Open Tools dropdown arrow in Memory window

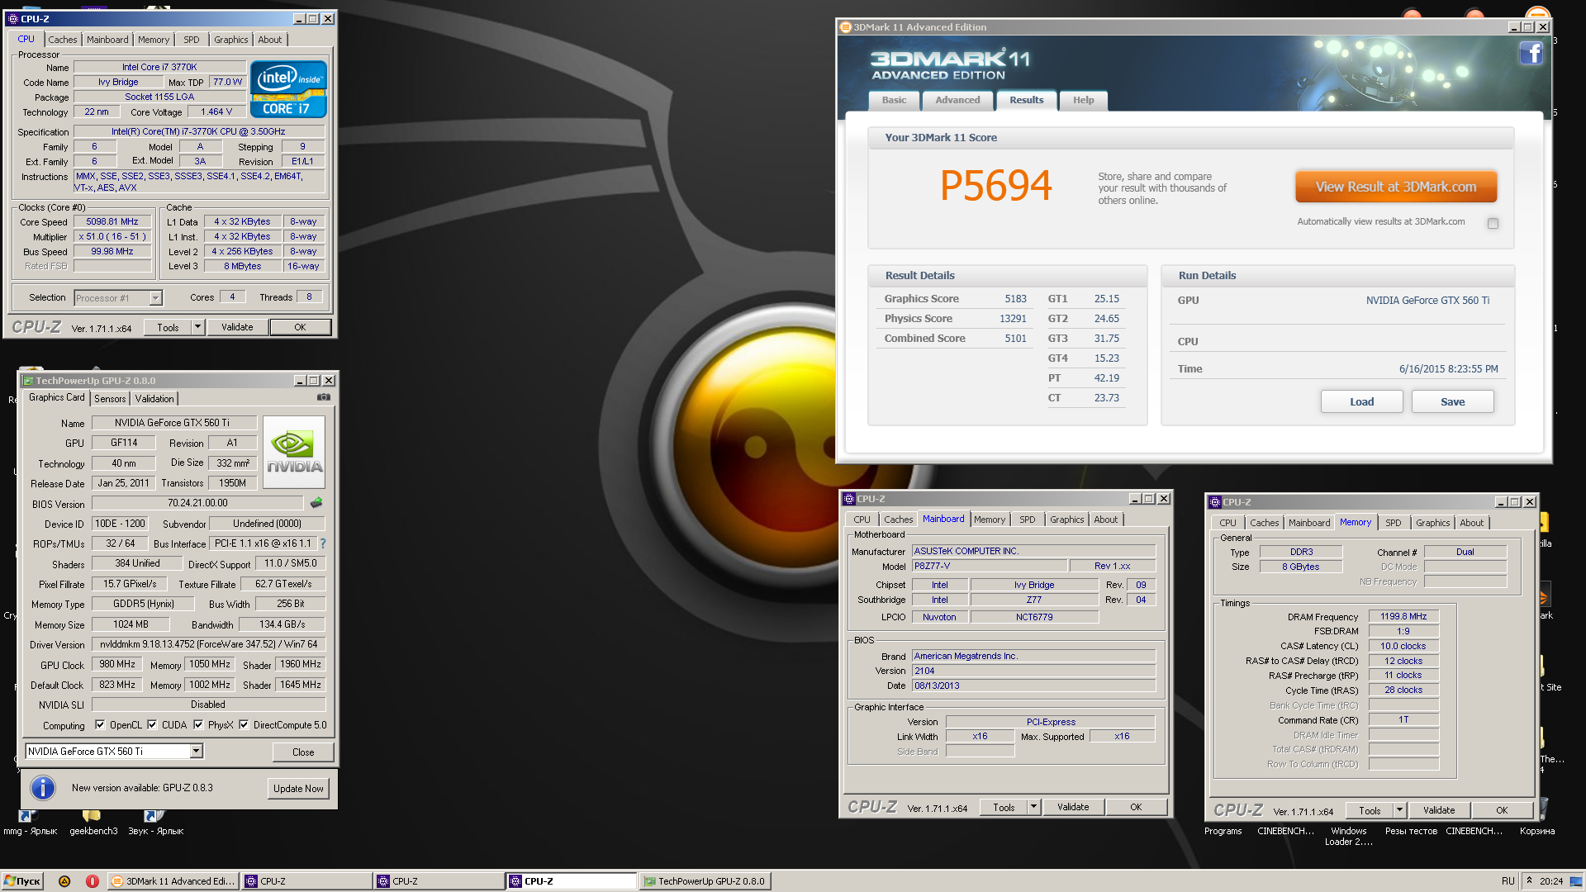tap(1399, 810)
